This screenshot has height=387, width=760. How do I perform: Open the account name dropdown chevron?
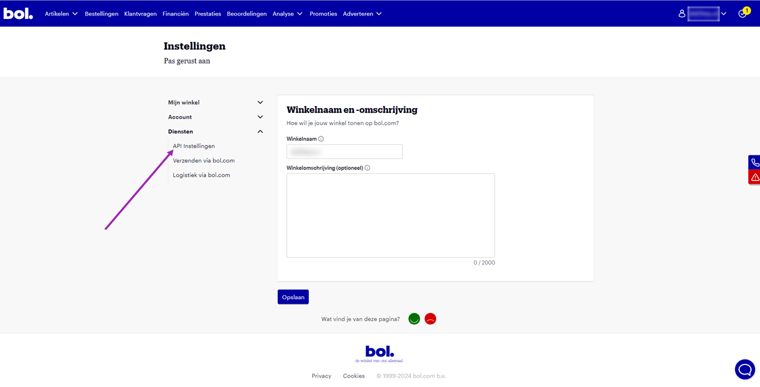[723, 14]
